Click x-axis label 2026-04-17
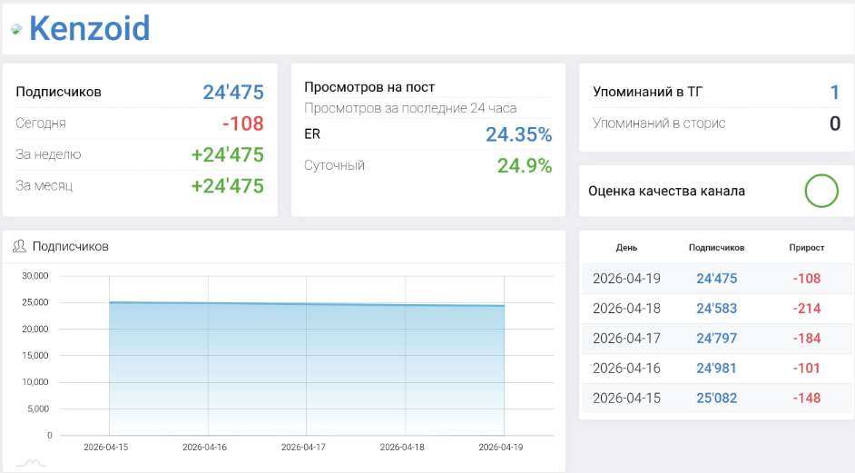The width and height of the screenshot is (855, 473). coord(303,448)
